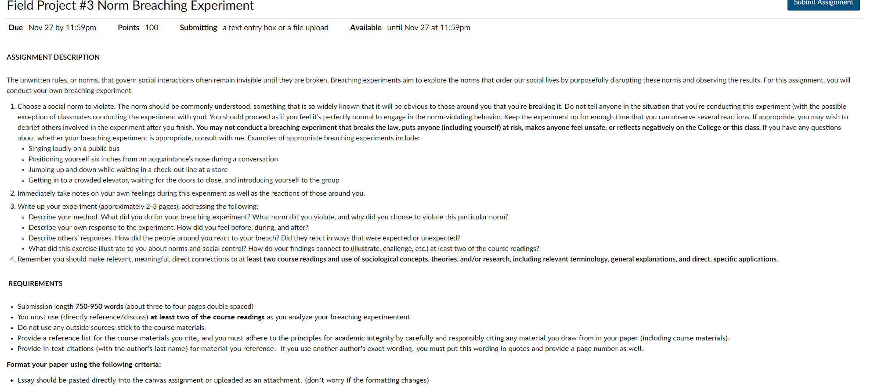Click the Submit Assignment button
Viewport: 892px width, 390px height.
[x=823, y=4]
